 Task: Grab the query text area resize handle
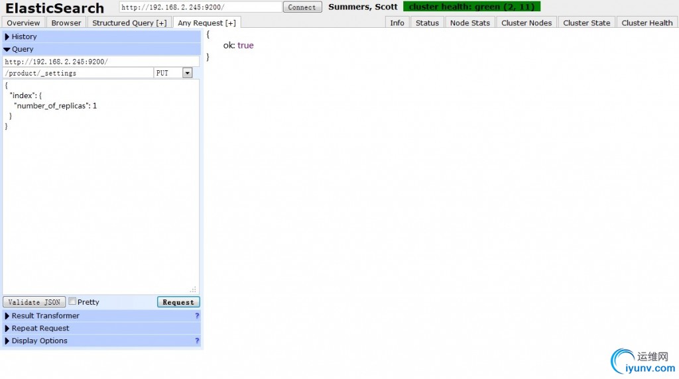(193, 290)
